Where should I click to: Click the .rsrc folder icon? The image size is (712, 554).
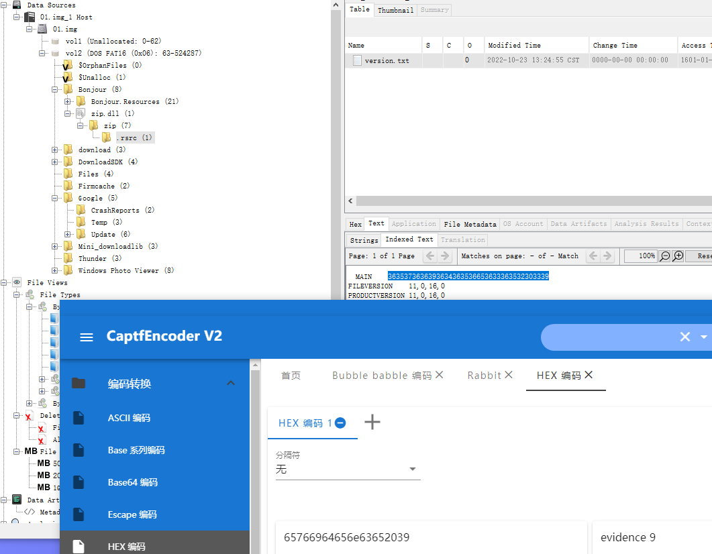107,137
